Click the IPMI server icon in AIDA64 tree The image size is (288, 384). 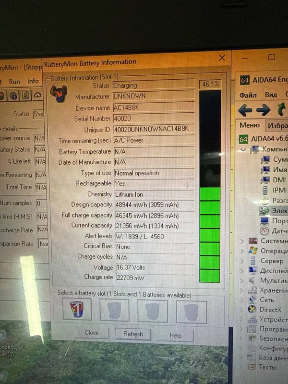coord(265,190)
